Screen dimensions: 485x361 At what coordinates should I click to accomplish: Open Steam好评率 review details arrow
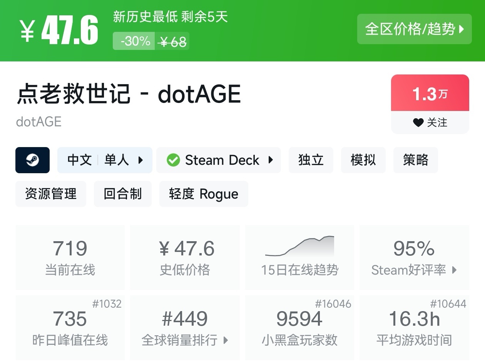pos(455,270)
